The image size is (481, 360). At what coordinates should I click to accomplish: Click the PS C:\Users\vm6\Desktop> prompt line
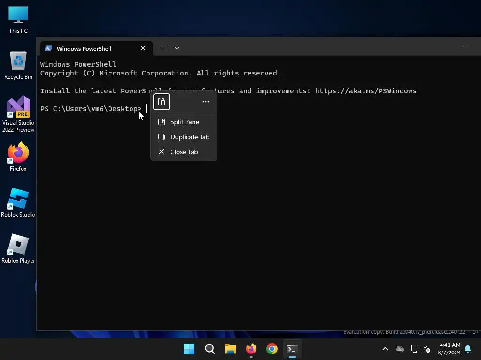click(91, 109)
